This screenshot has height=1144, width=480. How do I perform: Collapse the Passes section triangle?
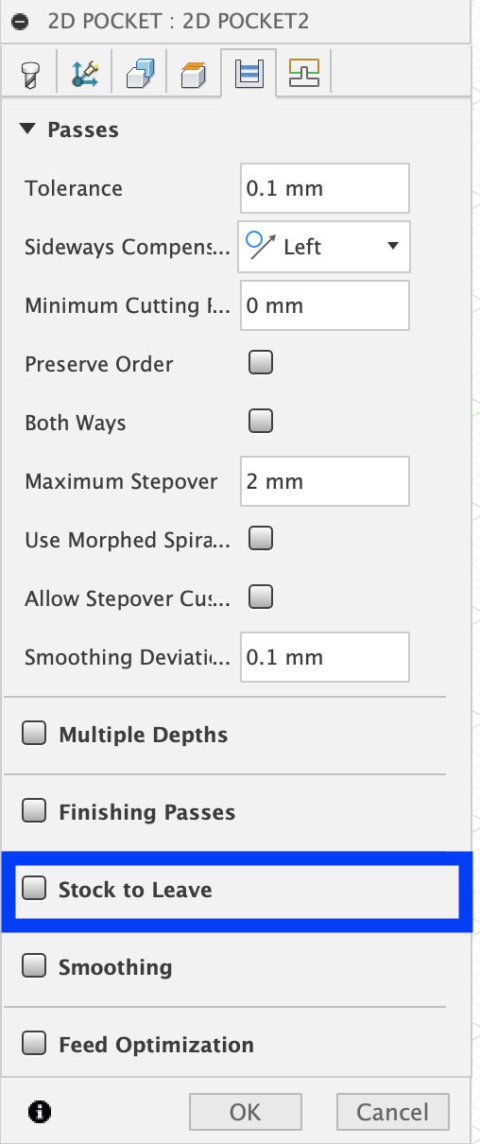[x=27, y=129]
